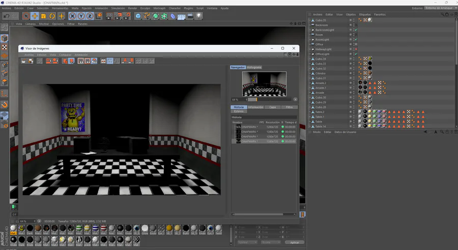Enable HallwayLight red X toggle

point(356,49)
